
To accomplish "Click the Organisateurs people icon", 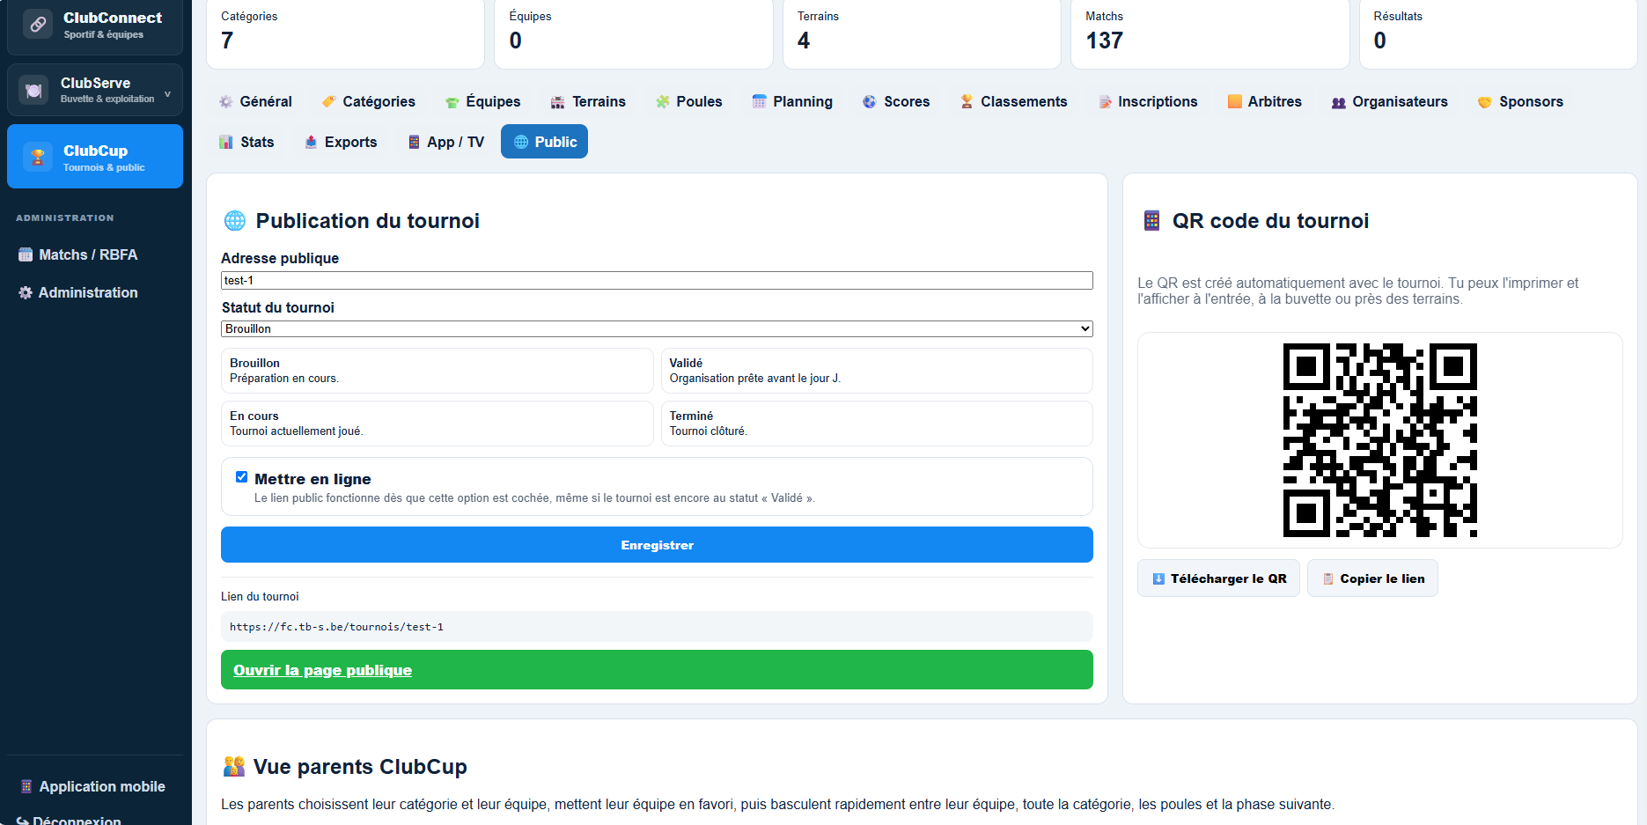I will point(1339,102).
